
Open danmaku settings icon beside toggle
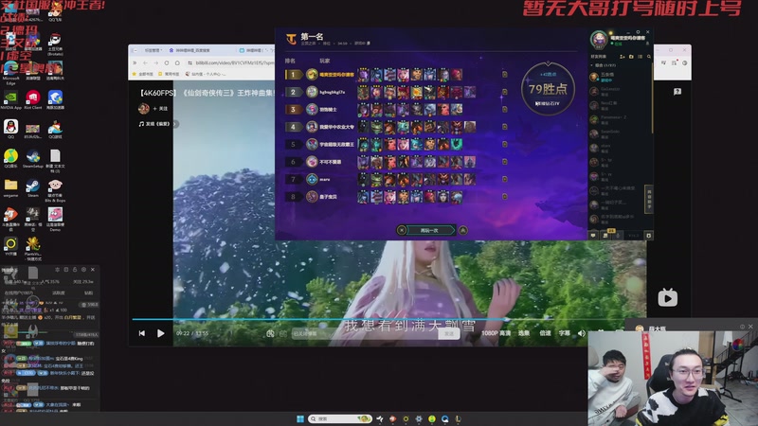pyautogui.click(x=283, y=333)
